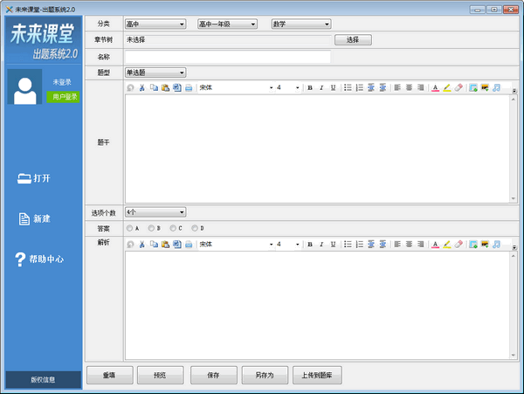Image resolution: width=524 pixels, height=394 pixels.
Task: Click the cut scissors icon in 题干 toolbar
Action: tap(142, 87)
